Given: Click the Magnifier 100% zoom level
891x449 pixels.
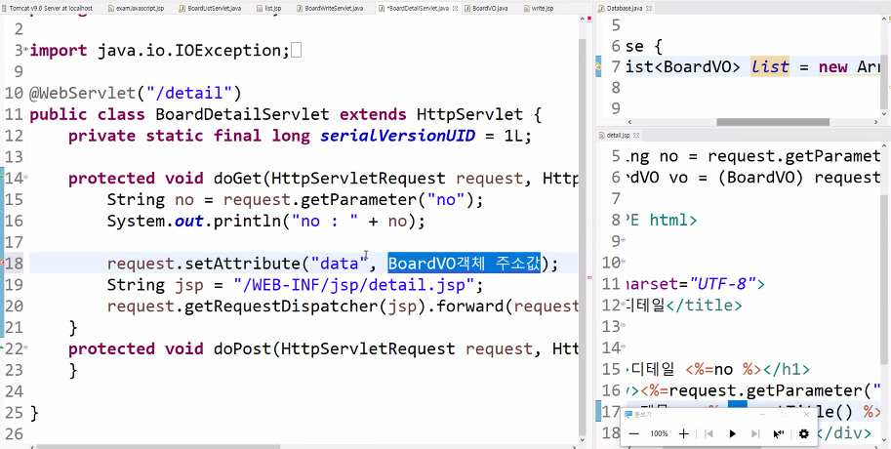Looking at the screenshot, I should pos(659,433).
